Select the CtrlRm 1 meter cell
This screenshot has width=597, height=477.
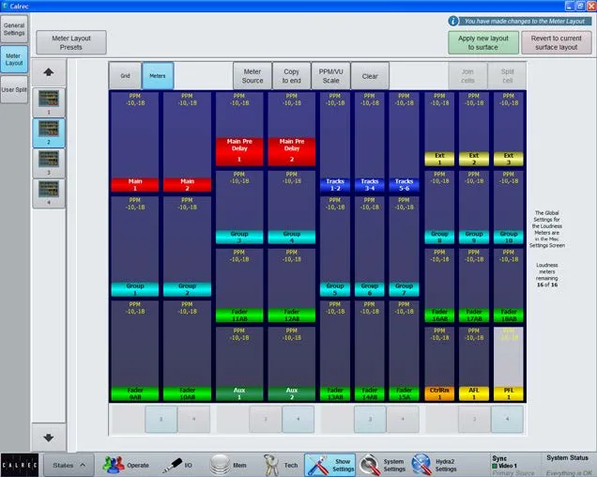(439, 363)
